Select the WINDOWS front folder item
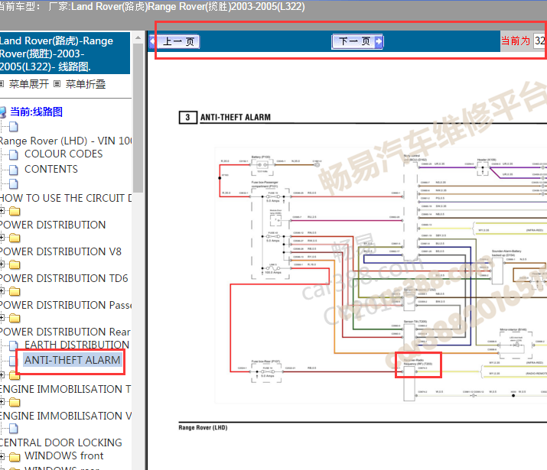 pos(64,455)
